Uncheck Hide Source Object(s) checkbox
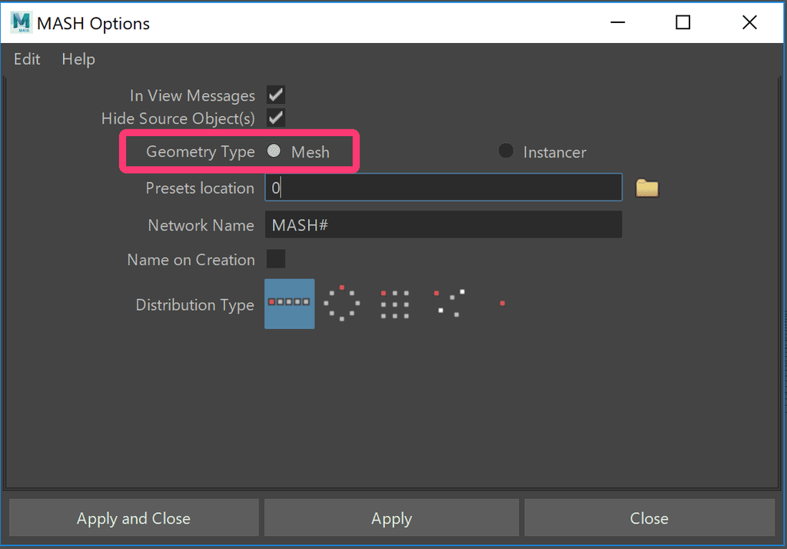787x549 pixels. [x=276, y=118]
